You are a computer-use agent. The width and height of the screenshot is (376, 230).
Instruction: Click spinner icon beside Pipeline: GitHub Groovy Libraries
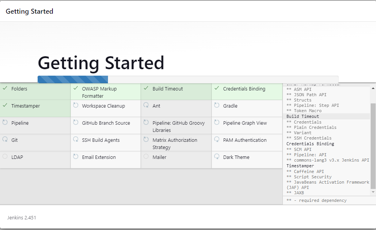146,122
